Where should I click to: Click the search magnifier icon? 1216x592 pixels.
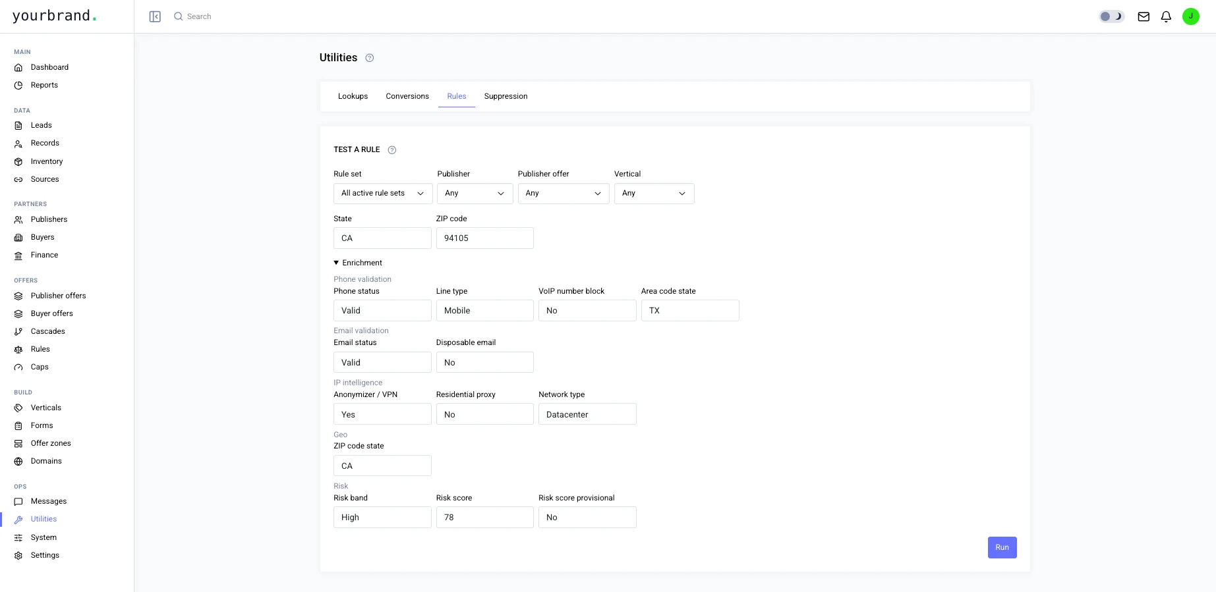178,16
